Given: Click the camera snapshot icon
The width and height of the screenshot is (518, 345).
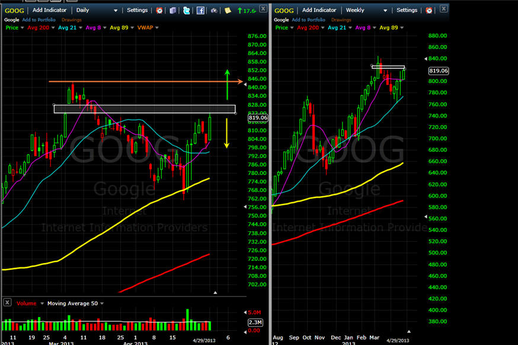Looking at the screenshot, I should (x=214, y=11).
